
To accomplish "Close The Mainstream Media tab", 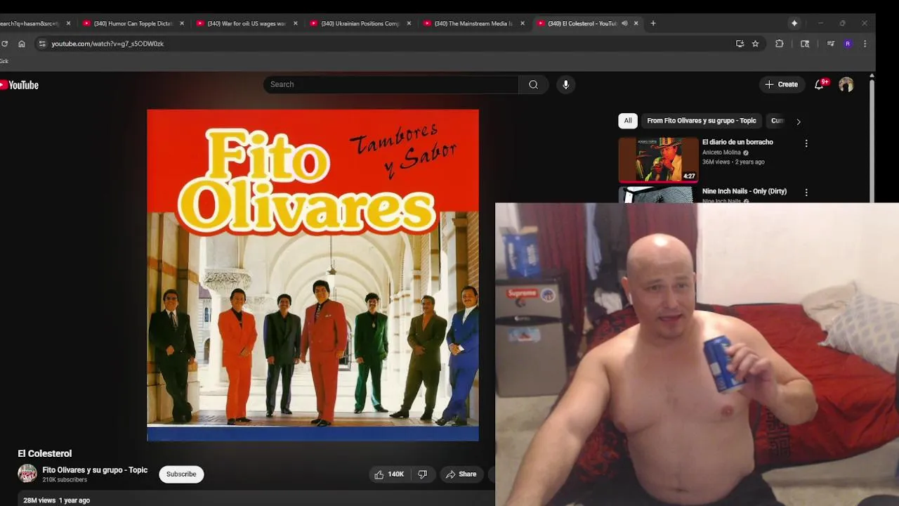I will pos(523,23).
